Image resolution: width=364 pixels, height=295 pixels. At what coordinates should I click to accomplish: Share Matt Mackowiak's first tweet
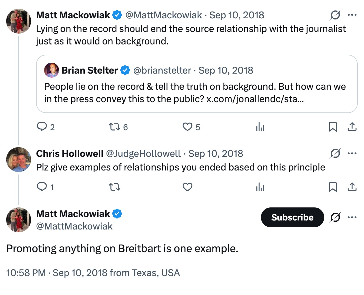(352, 127)
